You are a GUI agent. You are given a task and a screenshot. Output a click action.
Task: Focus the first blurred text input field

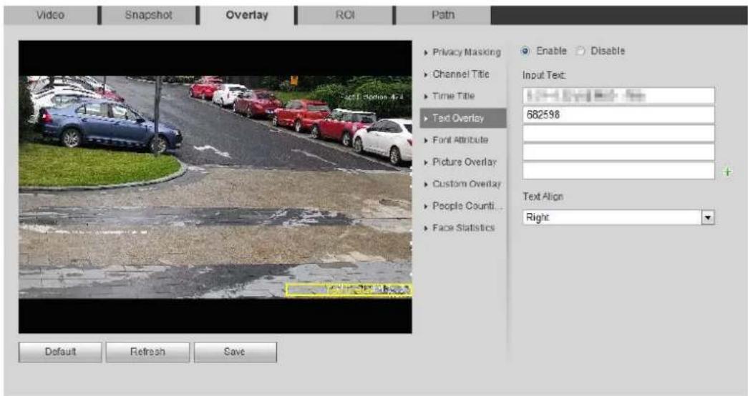coord(618,96)
